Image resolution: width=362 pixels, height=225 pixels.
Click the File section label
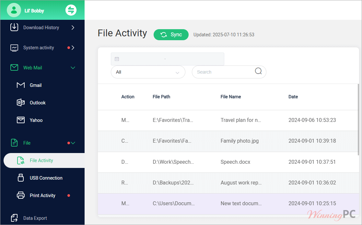pos(27,143)
